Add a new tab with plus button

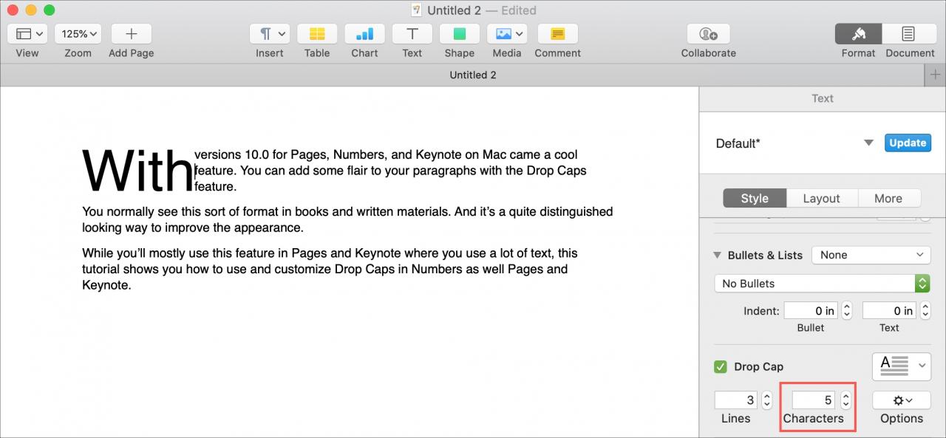[936, 75]
